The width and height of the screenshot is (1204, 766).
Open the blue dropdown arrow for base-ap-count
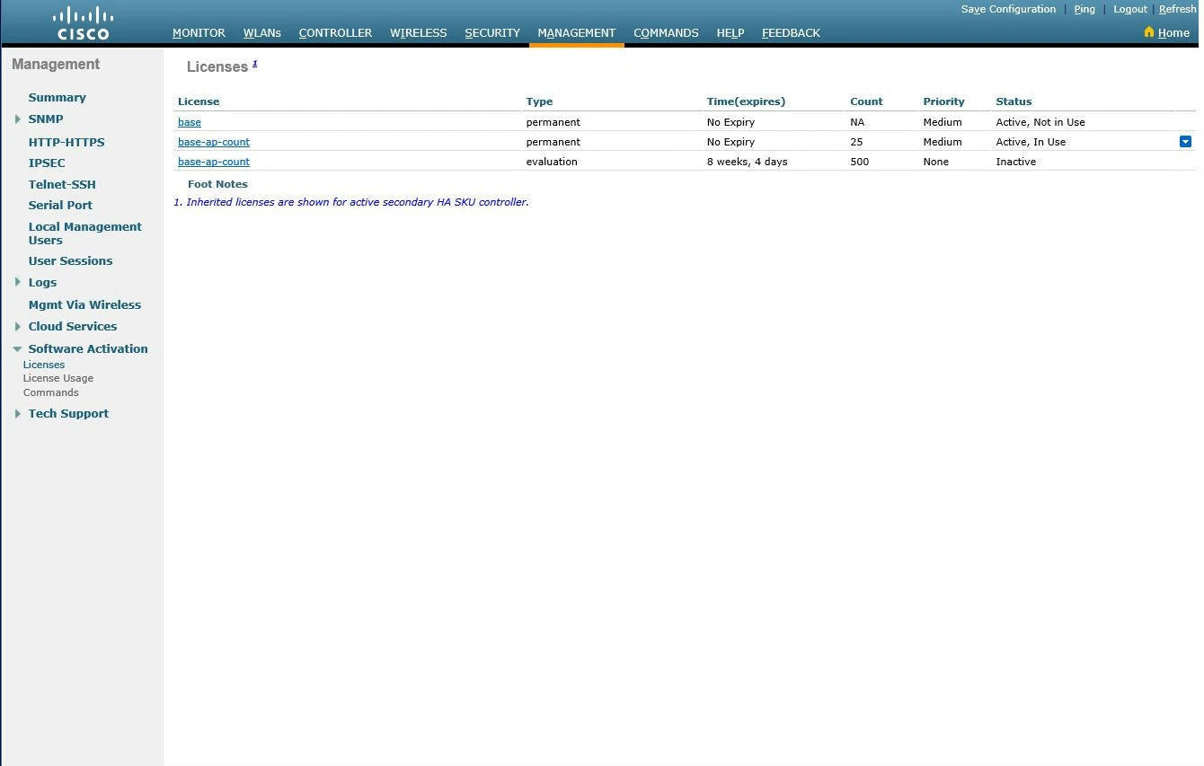(x=1185, y=142)
